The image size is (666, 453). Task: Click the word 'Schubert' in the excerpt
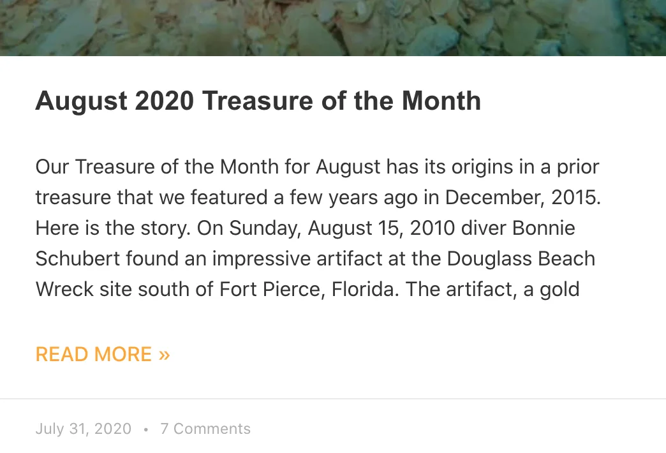(78, 259)
